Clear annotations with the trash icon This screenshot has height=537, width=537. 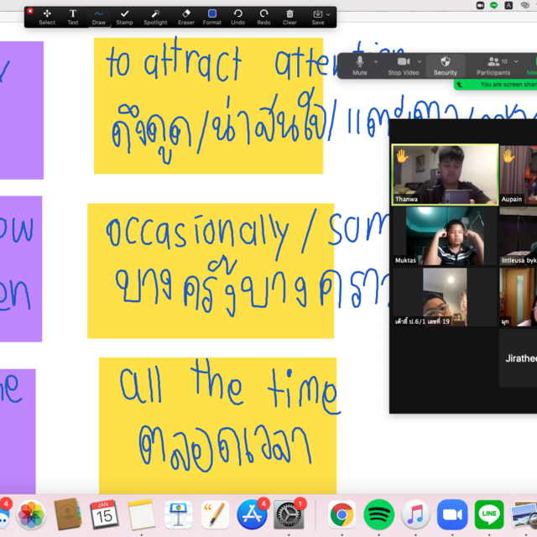tap(289, 17)
